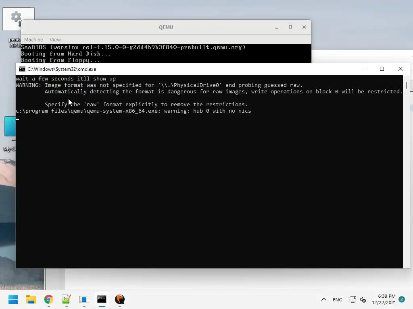Maximize the QEMU window

coord(290,27)
